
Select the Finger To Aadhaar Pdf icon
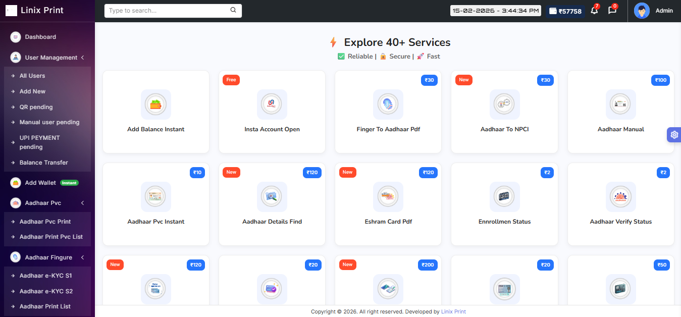(388, 104)
